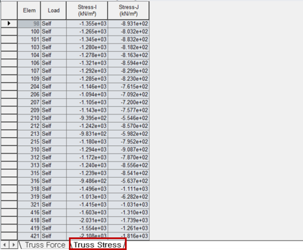Viewport: 303px width, 250px height.
Task: Click the Stress-J value -9.087e+02
Action: (128, 149)
